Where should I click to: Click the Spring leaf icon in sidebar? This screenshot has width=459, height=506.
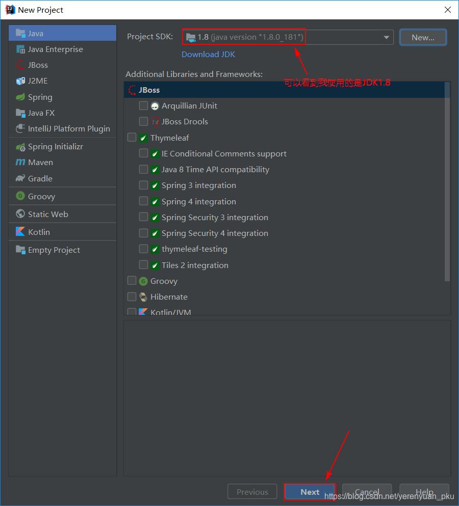[20, 97]
